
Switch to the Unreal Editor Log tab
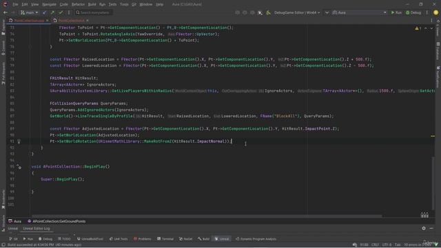[37, 229]
